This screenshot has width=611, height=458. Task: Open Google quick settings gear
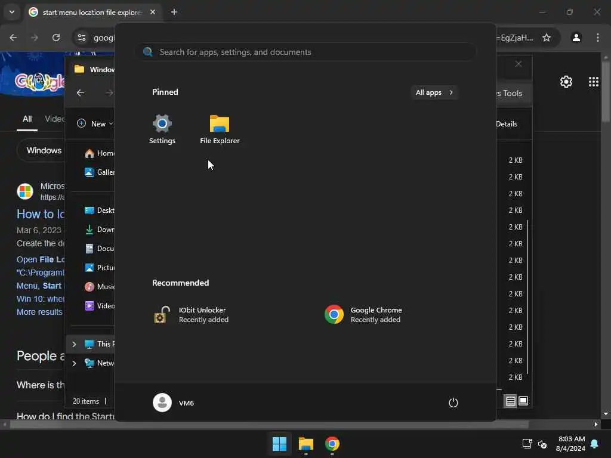(x=566, y=82)
